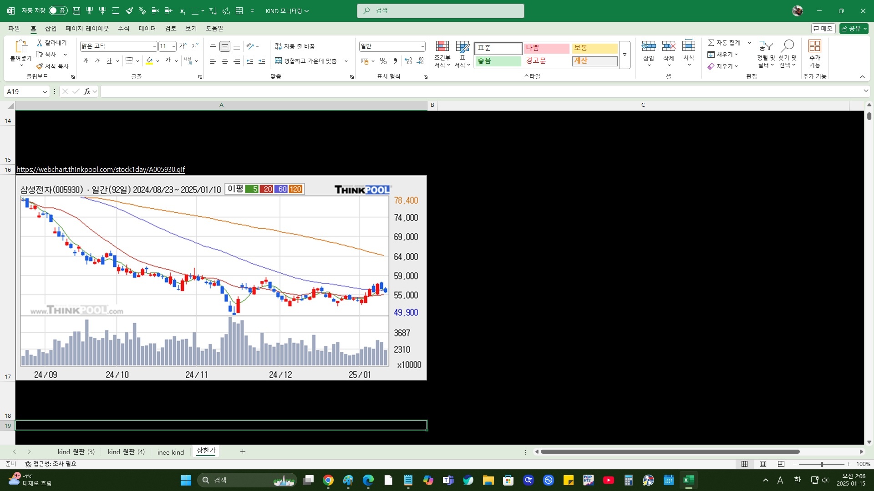Toggle middle vertical alignment
This screenshot has width=874, height=491.
pos(225,46)
